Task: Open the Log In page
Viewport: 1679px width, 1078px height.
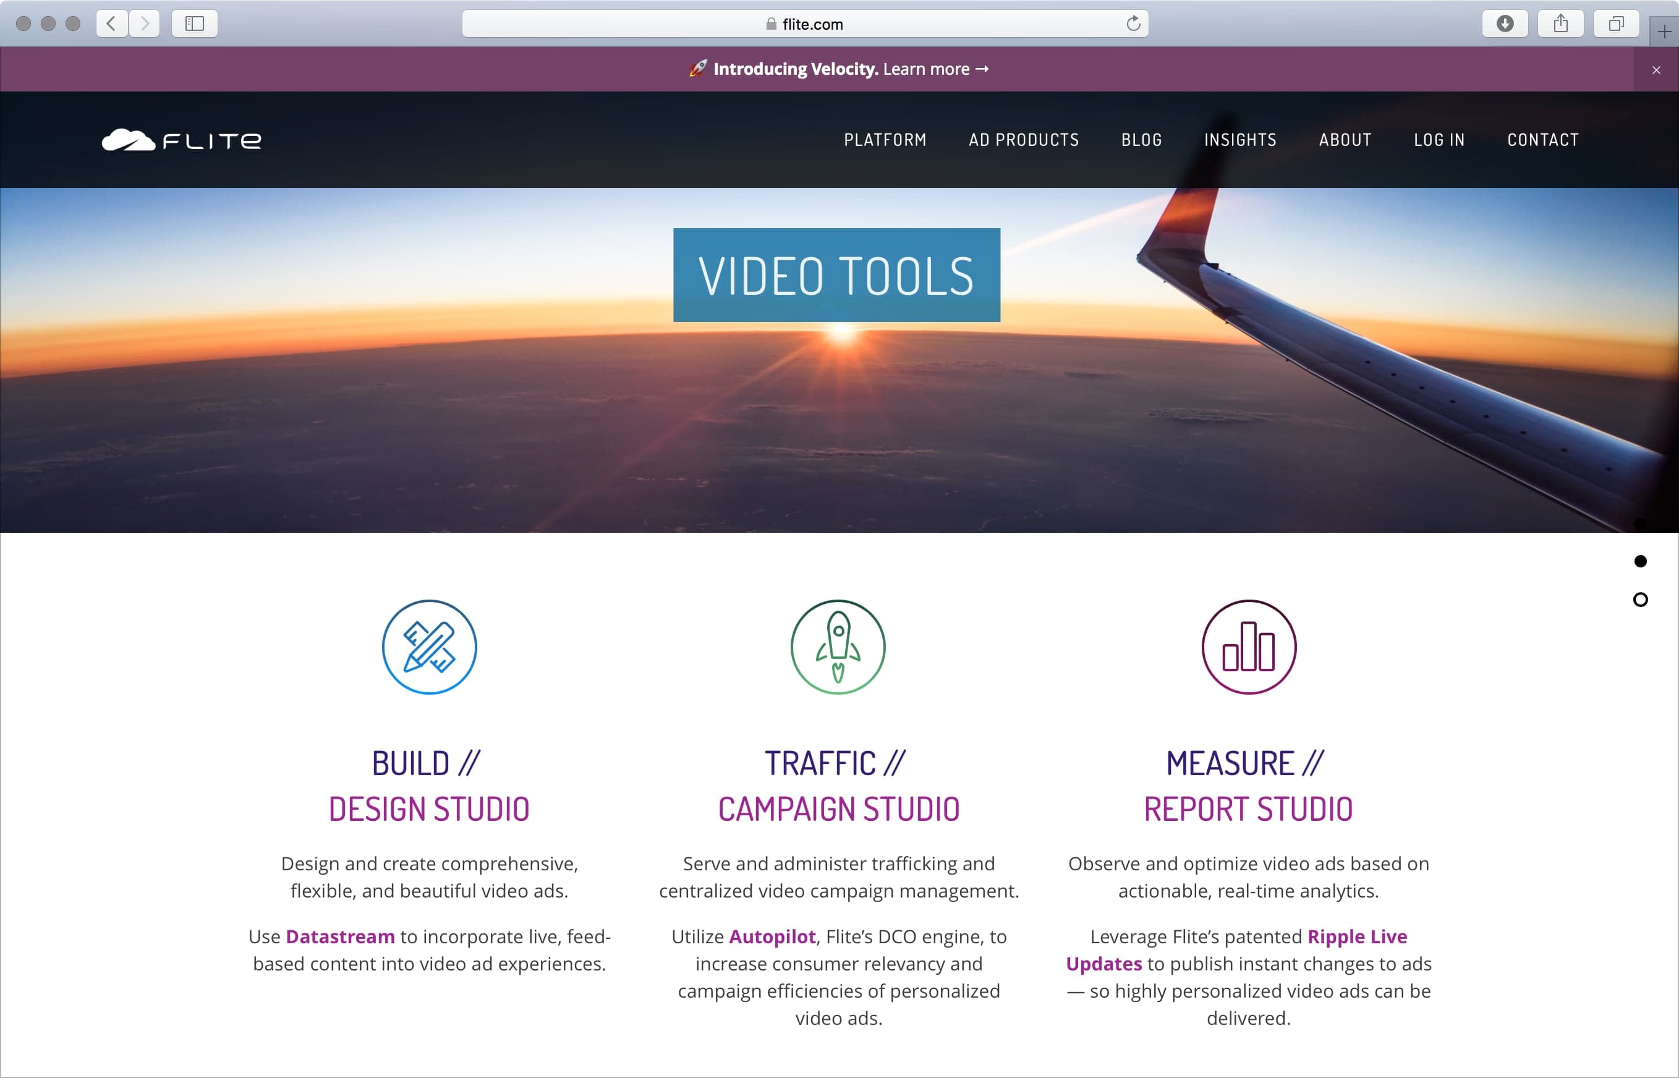Action: pyautogui.click(x=1439, y=140)
